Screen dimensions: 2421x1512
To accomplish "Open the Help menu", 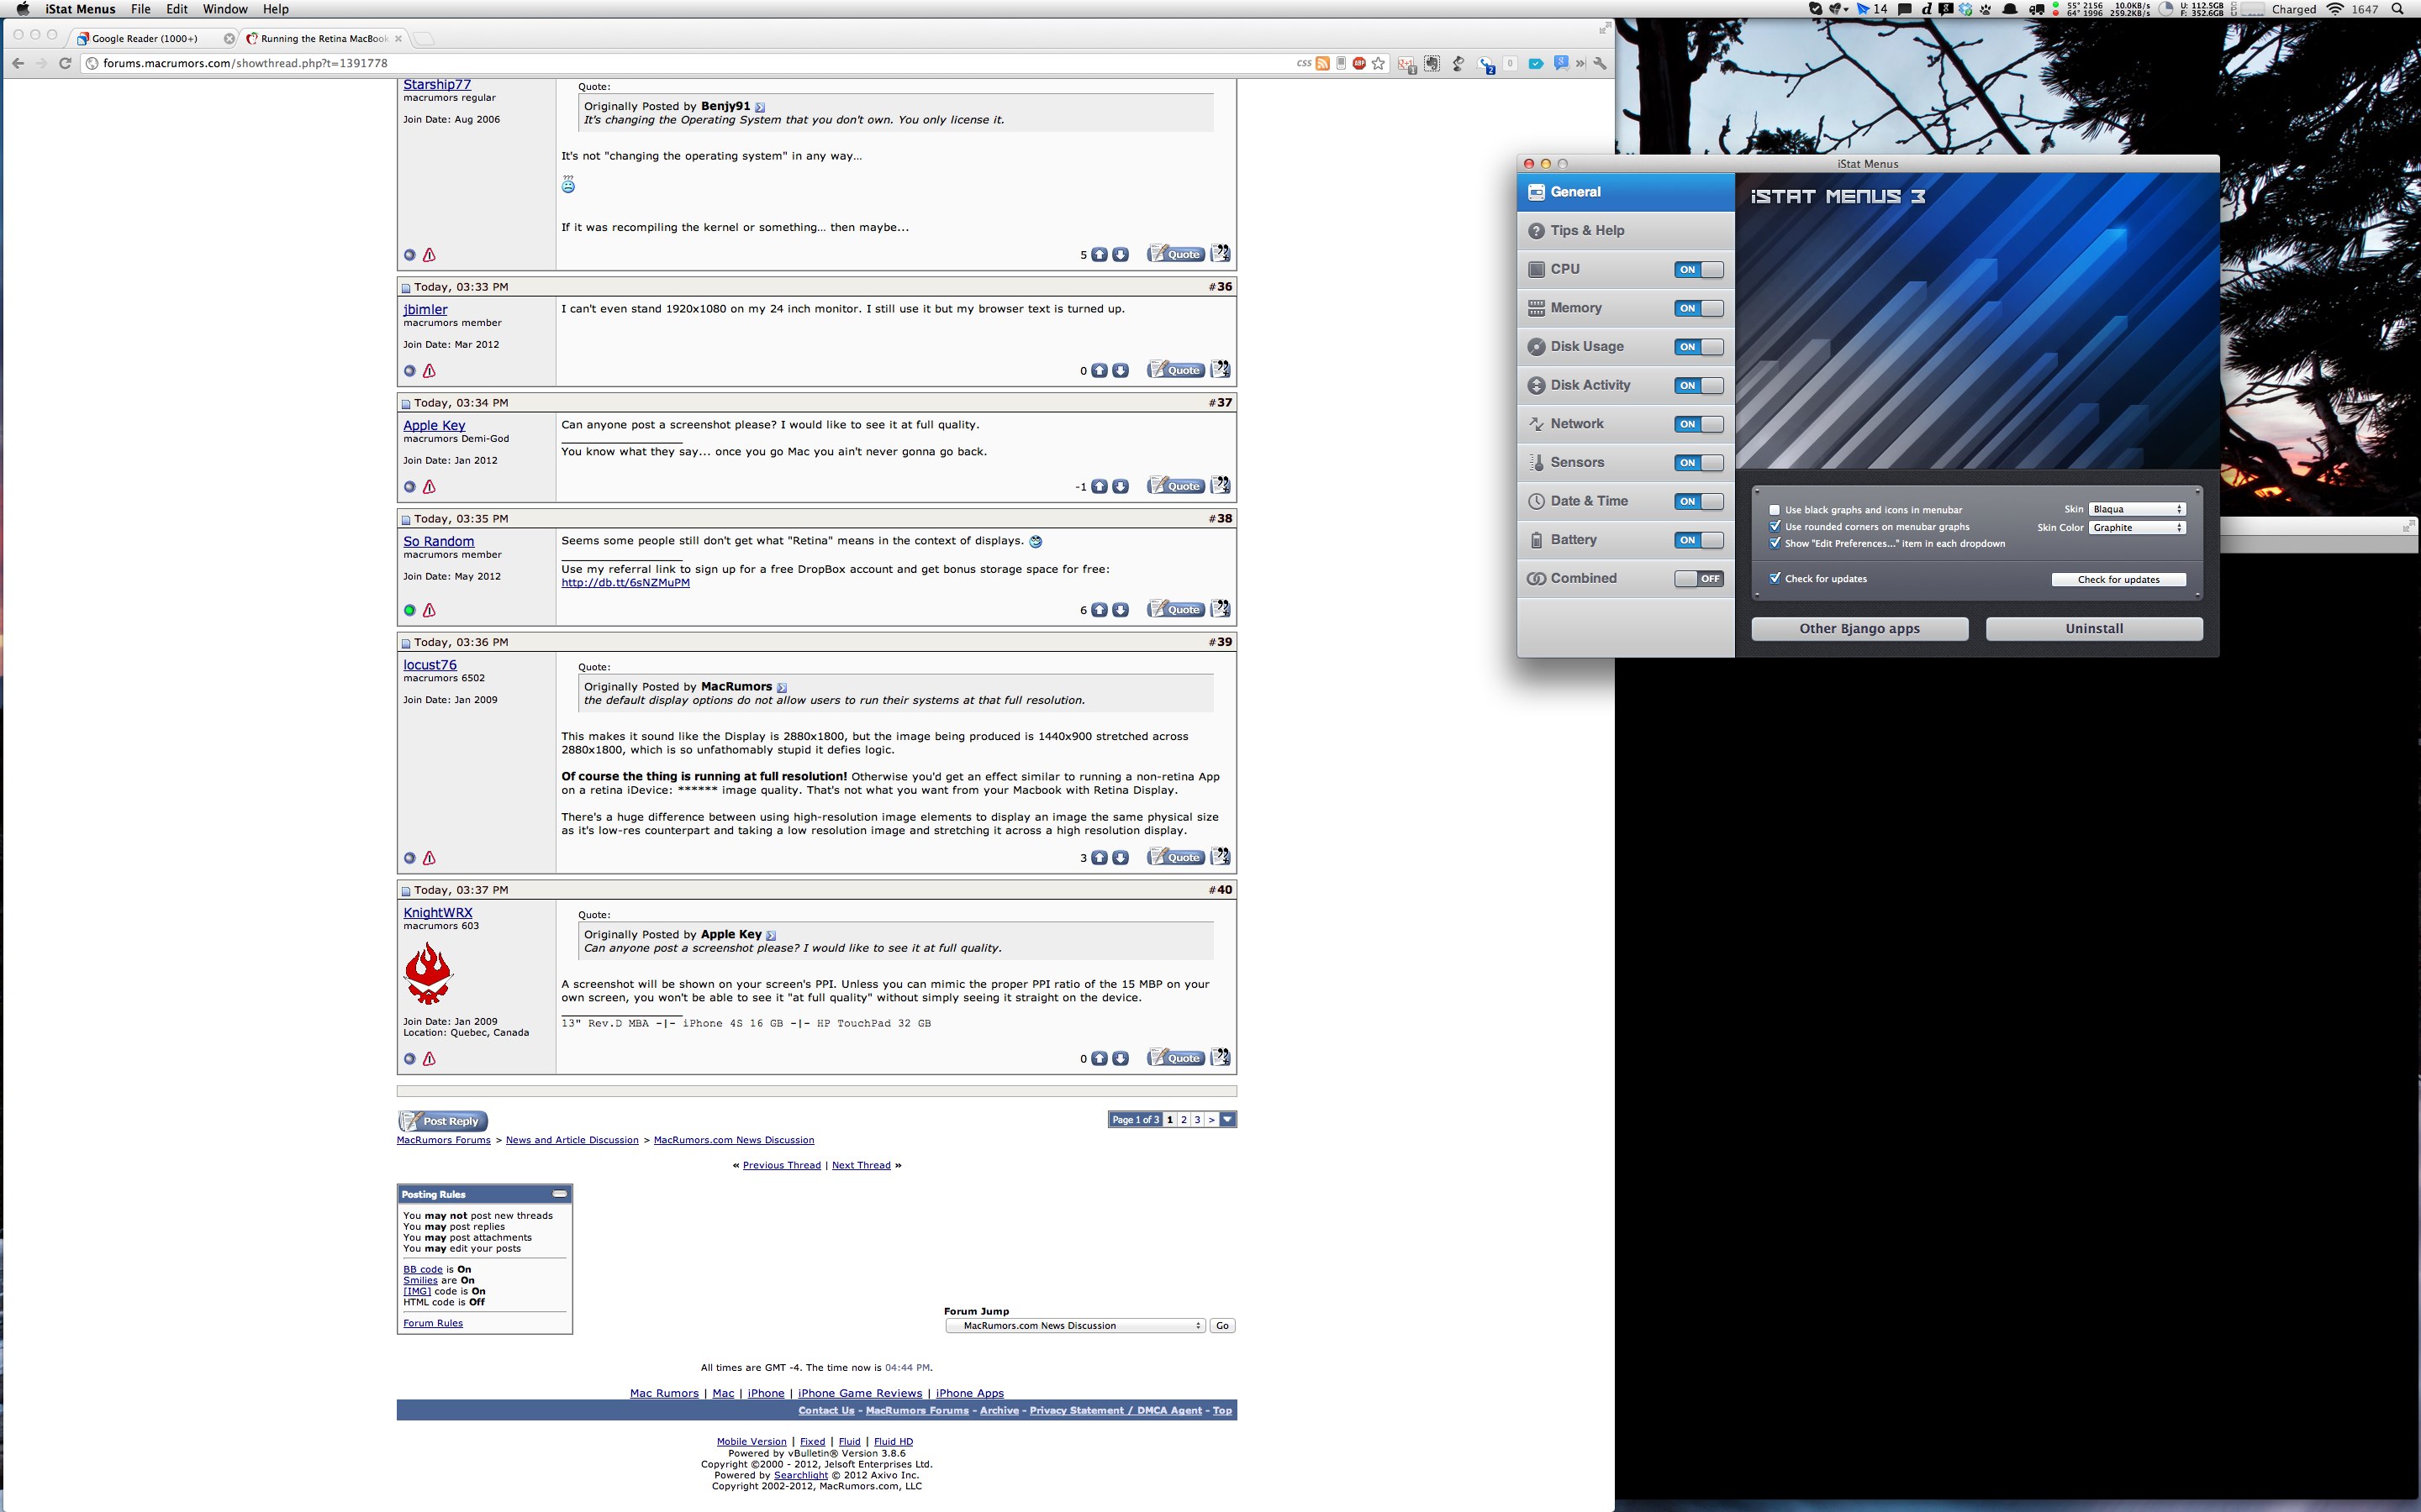I will (x=276, y=9).
